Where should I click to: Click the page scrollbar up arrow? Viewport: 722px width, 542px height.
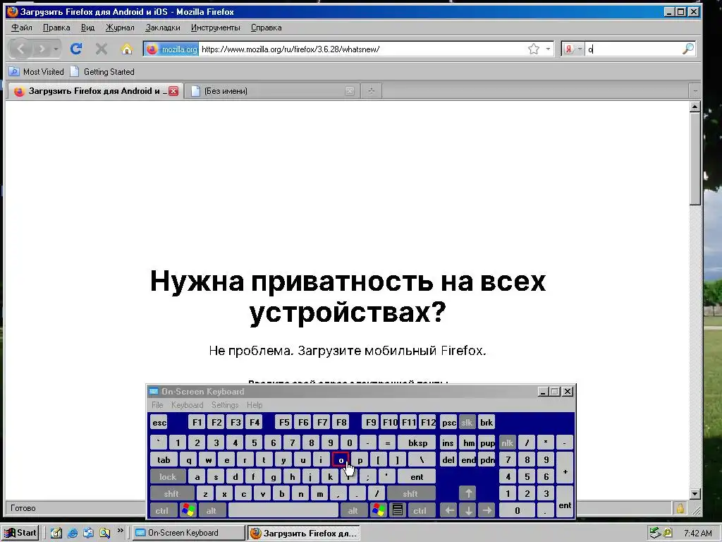point(695,107)
